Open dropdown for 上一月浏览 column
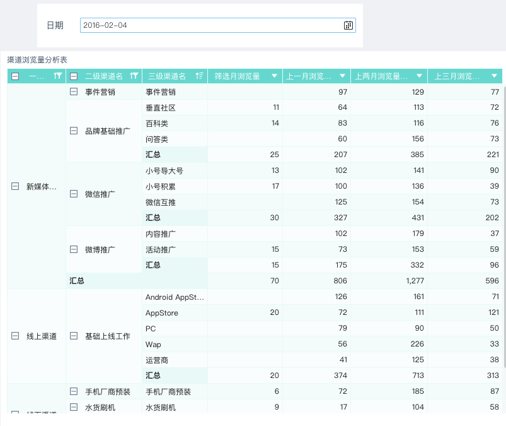The width and height of the screenshot is (506, 426). coord(342,76)
